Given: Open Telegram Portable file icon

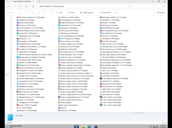Looking at the screenshot, I should (18, 20).
